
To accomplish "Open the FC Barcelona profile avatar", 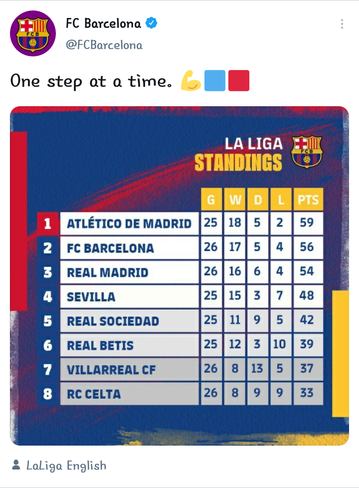I will pyautogui.click(x=33, y=33).
